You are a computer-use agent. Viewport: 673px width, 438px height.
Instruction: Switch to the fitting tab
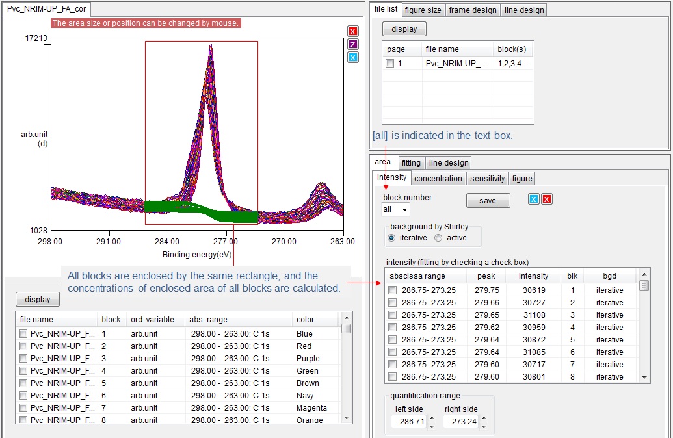[x=411, y=162]
